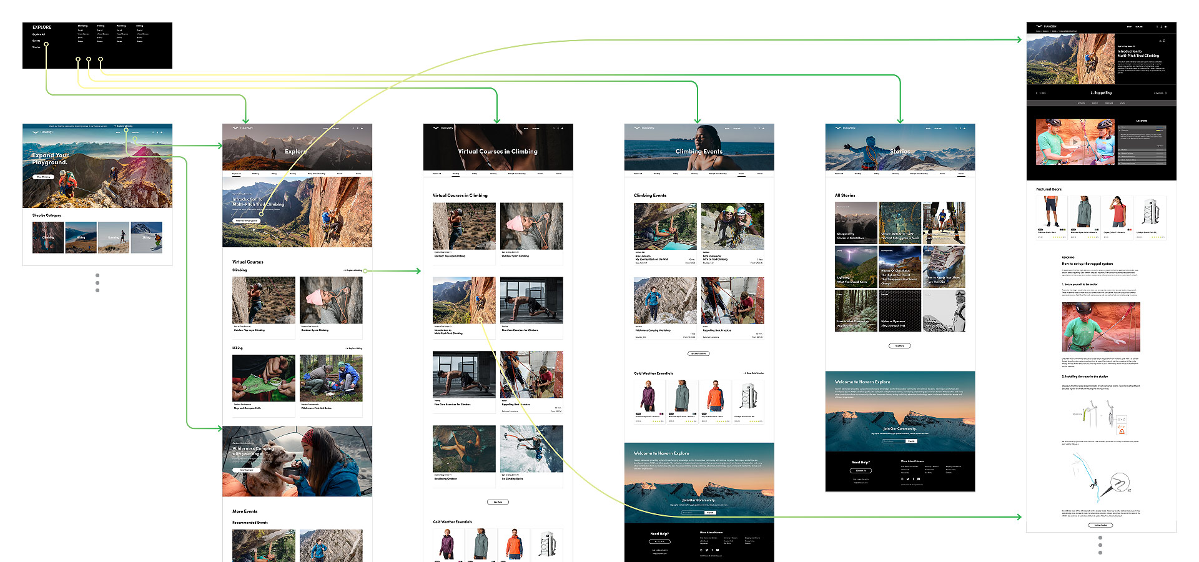The image size is (1199, 562).
Task: Open Explore All link in black Explore menu
Action: click(x=39, y=34)
